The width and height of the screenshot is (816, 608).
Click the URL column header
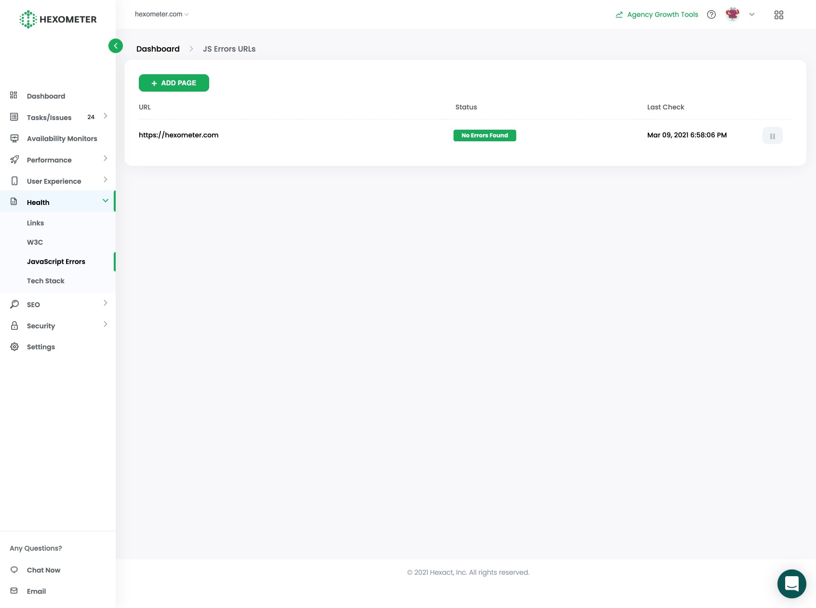[x=145, y=107]
